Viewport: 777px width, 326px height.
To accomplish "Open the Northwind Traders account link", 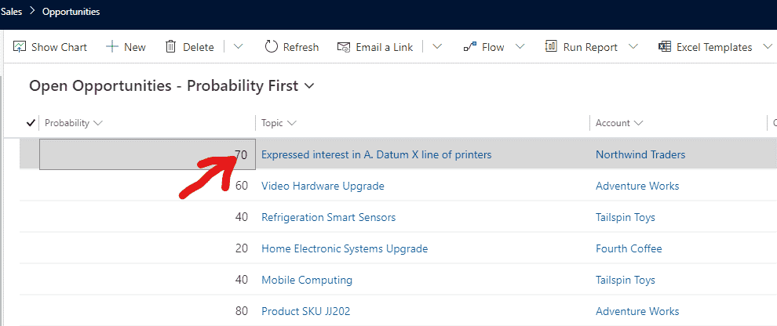I will coord(640,154).
